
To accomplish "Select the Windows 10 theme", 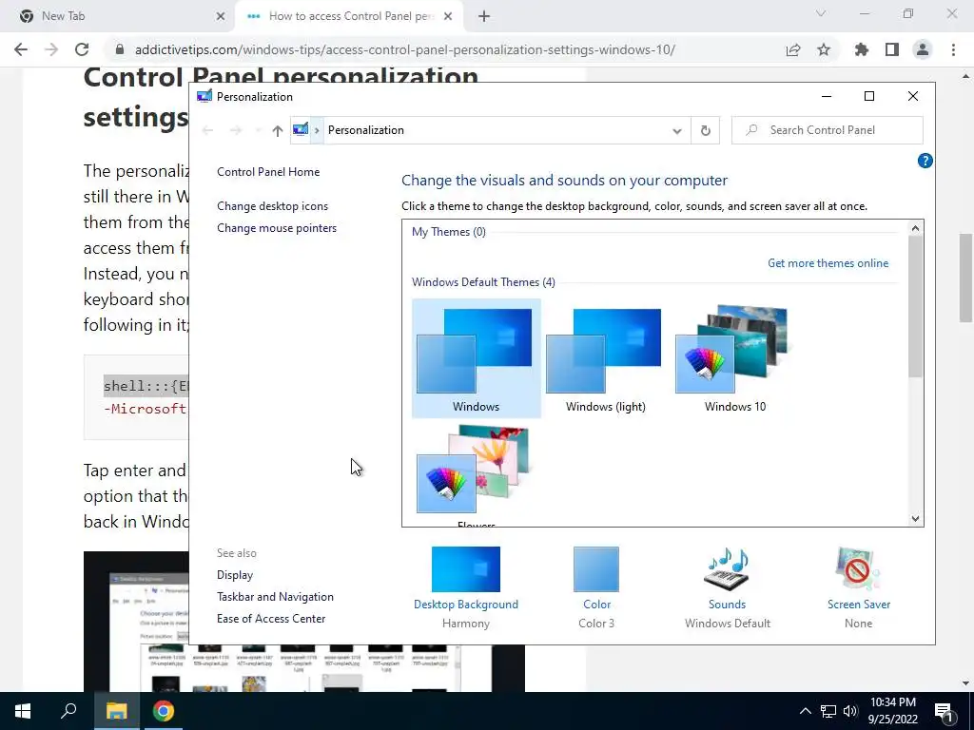I will point(735,358).
